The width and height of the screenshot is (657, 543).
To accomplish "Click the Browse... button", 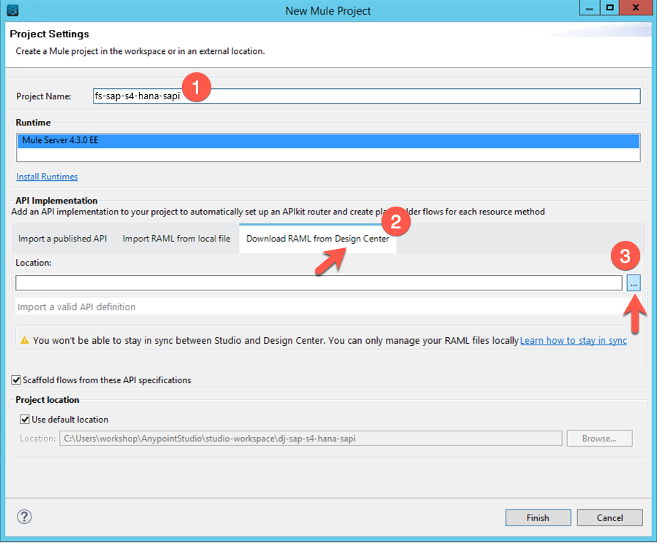I will click(x=599, y=439).
